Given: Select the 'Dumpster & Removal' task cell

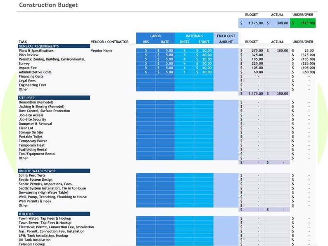Looking at the screenshot, I should pos(36,124).
